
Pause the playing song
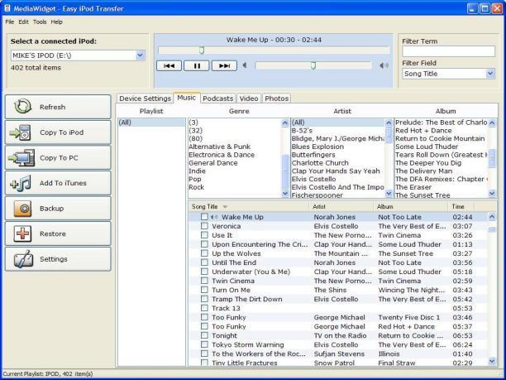pos(197,65)
